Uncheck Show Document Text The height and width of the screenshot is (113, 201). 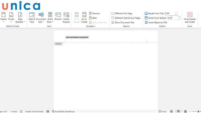[113, 22]
